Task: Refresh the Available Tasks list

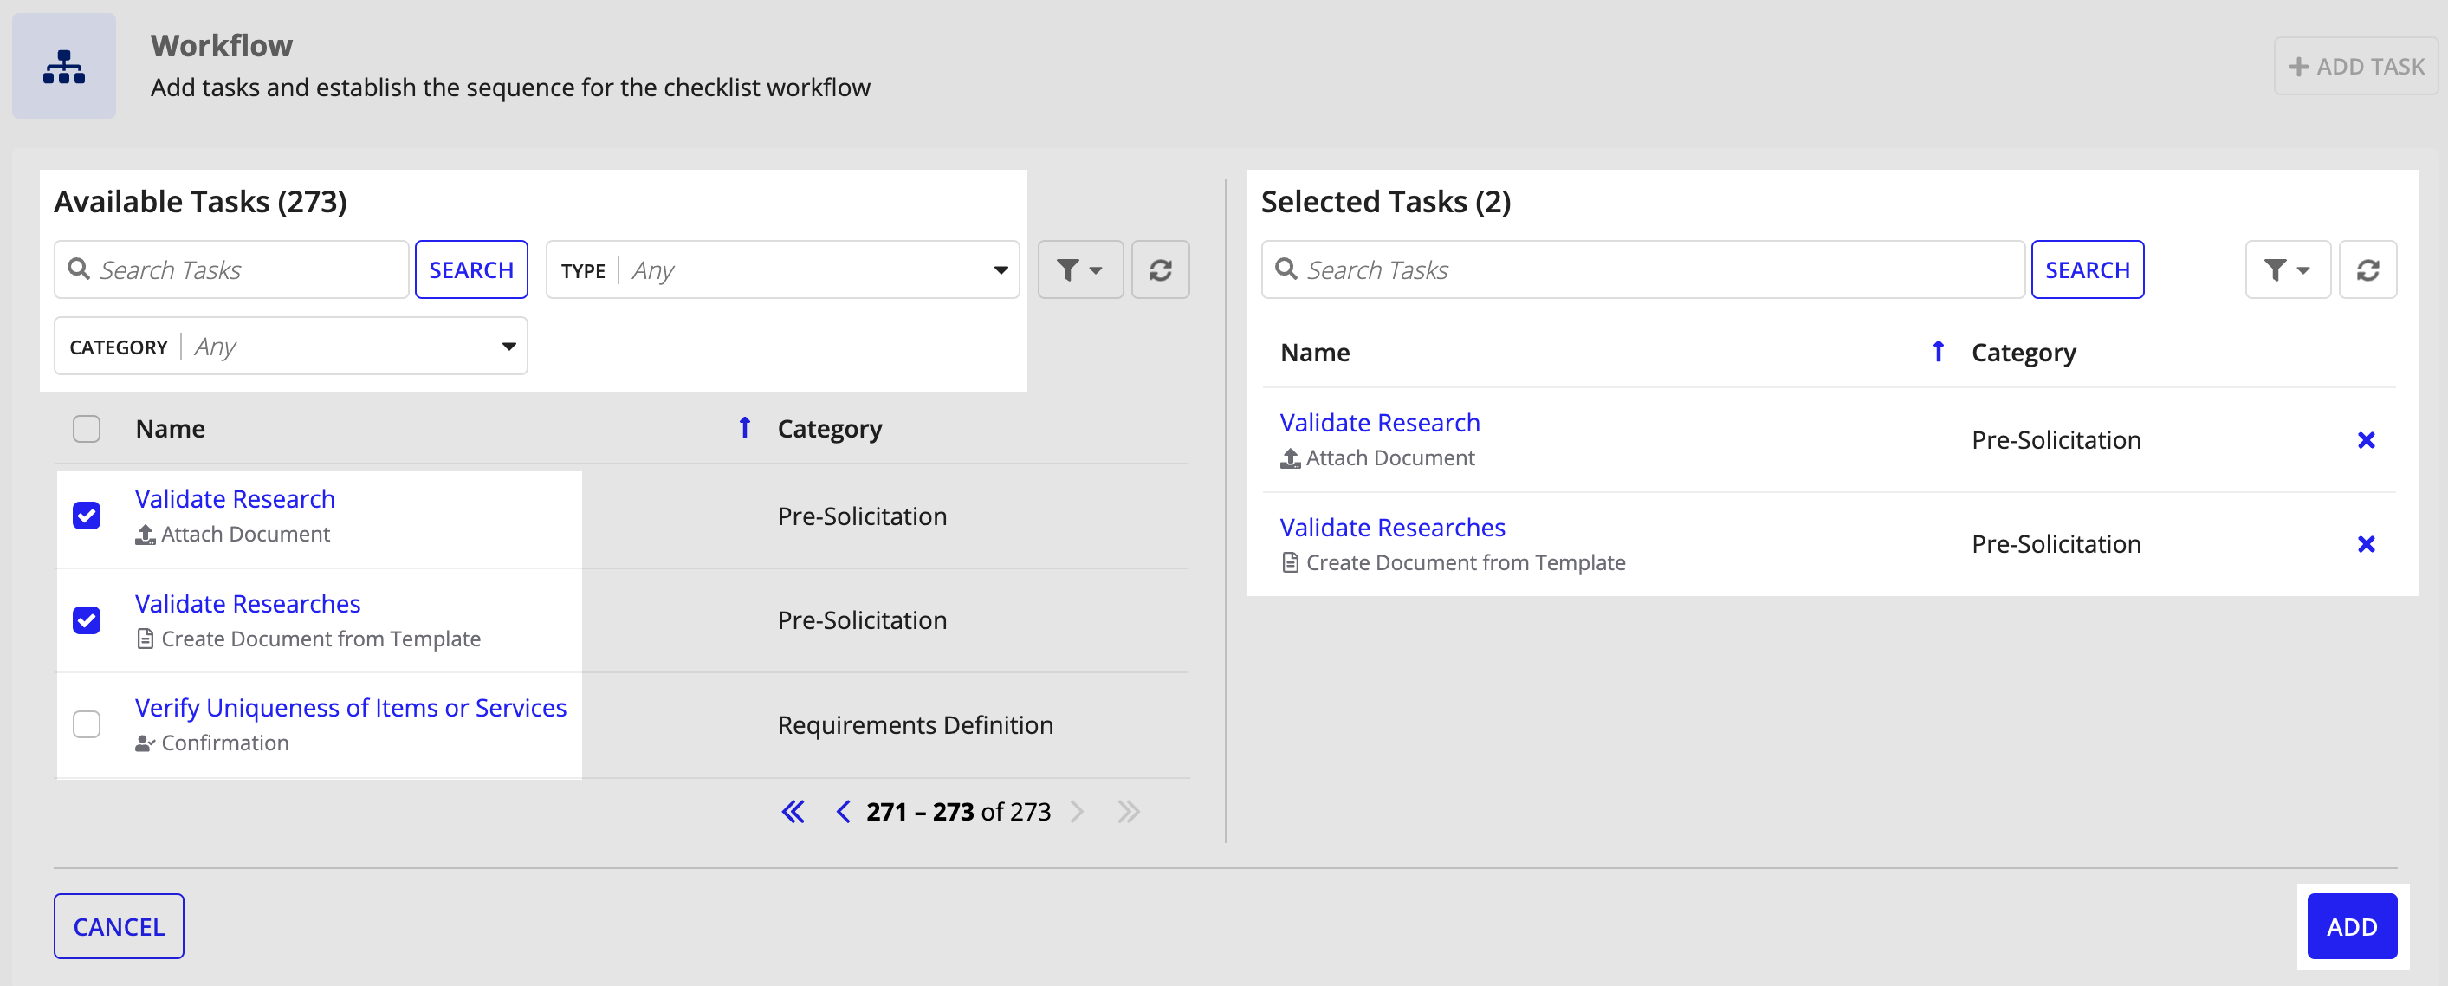Action: [1159, 270]
